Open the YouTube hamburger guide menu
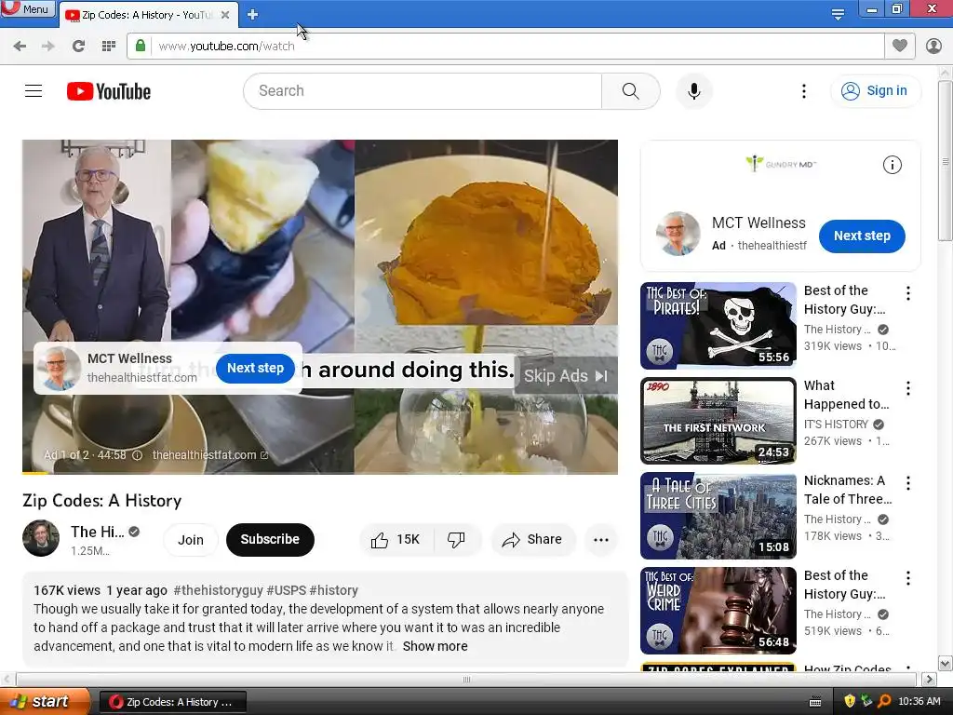The image size is (953, 715). pos(34,91)
